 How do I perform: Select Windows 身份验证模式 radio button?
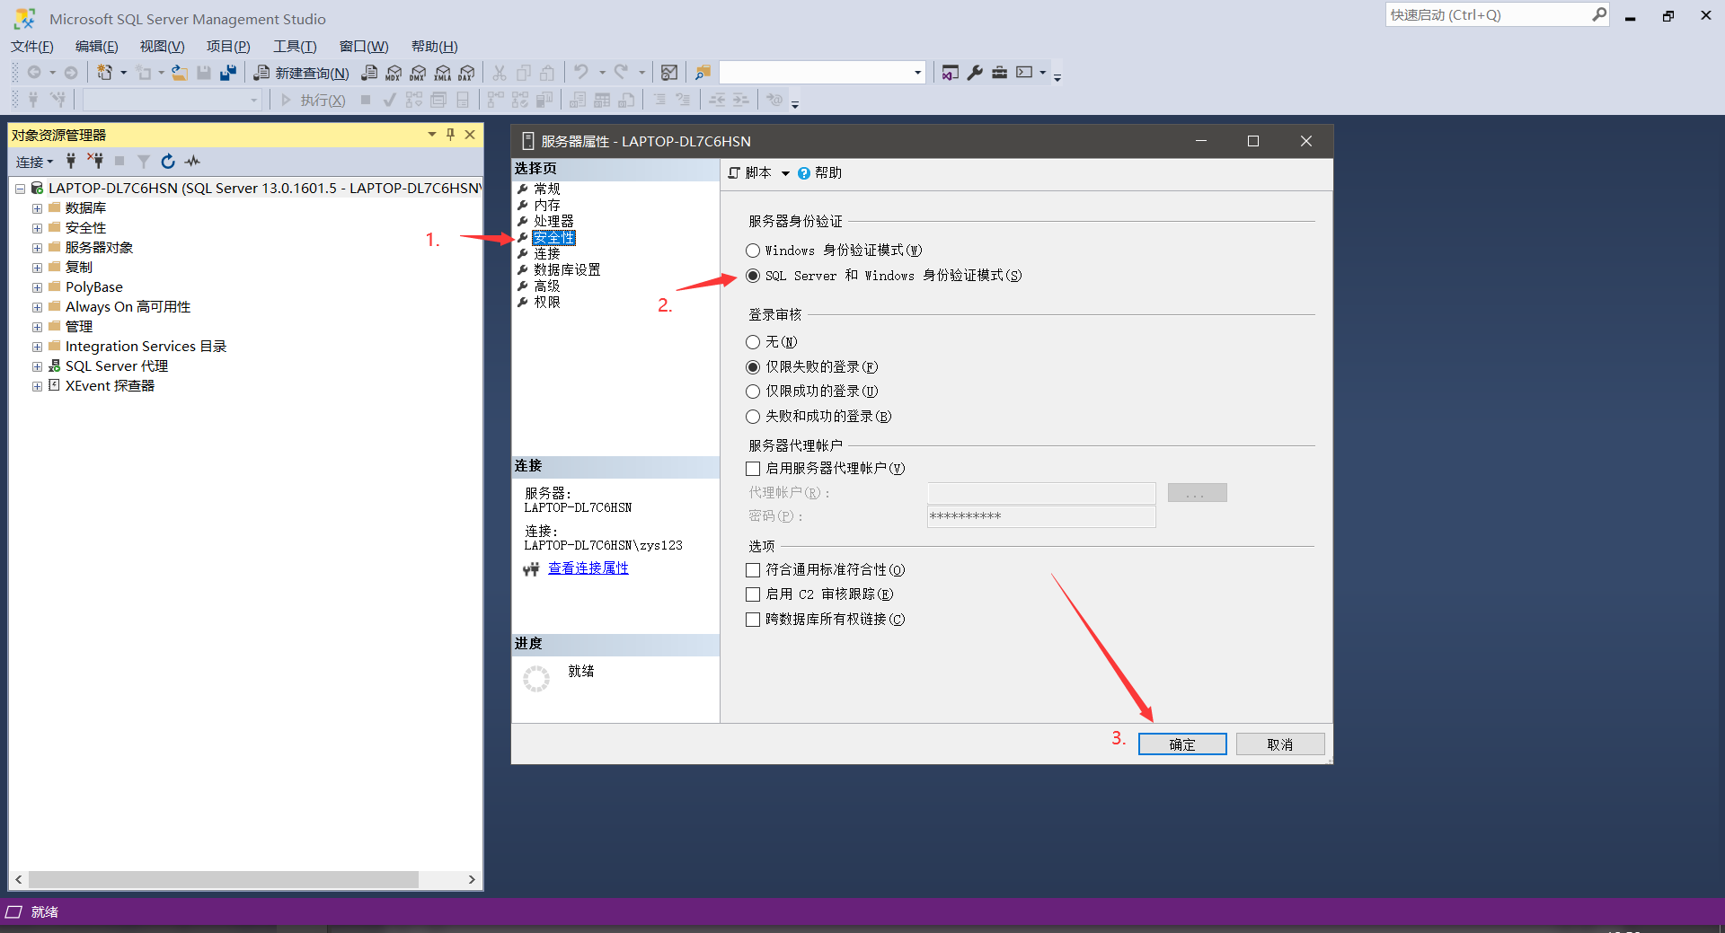point(753,251)
